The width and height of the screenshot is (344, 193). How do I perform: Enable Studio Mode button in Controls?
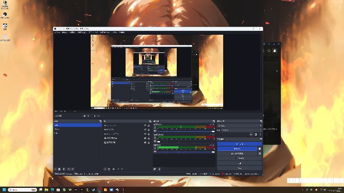(x=240, y=158)
